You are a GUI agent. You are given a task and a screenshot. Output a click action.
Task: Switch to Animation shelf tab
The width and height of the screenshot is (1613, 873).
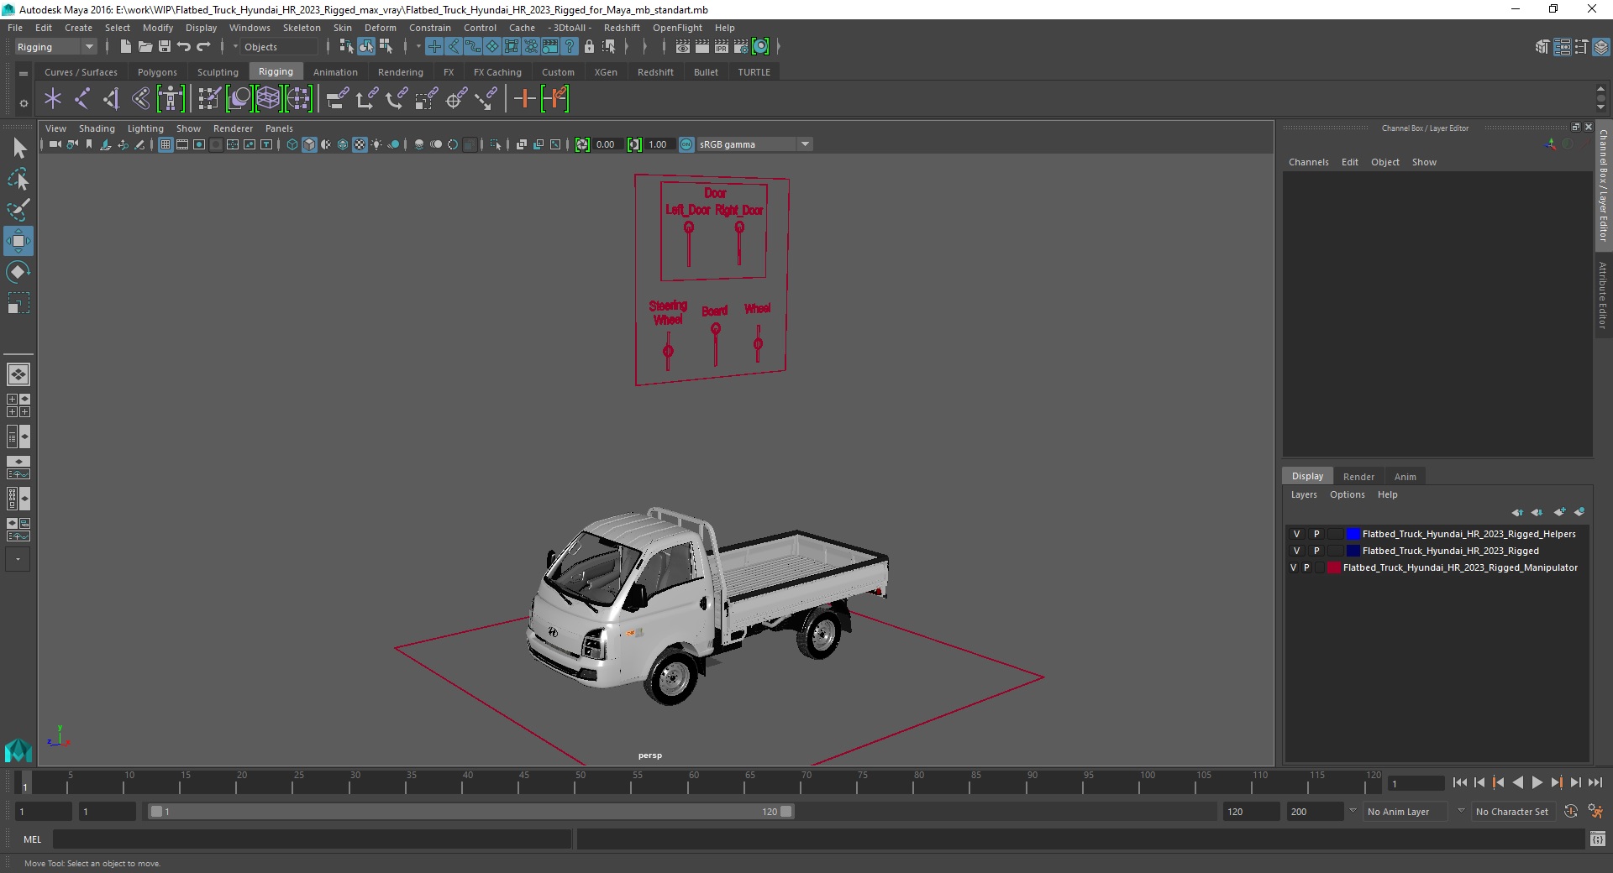pyautogui.click(x=335, y=72)
